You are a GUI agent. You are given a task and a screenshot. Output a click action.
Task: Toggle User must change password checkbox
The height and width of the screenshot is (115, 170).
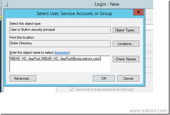(72, 89)
